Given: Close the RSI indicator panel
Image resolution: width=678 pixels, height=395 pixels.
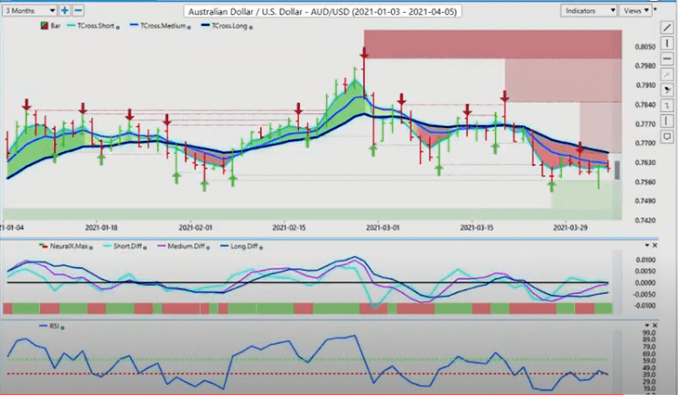Looking at the screenshot, I should pos(655,325).
